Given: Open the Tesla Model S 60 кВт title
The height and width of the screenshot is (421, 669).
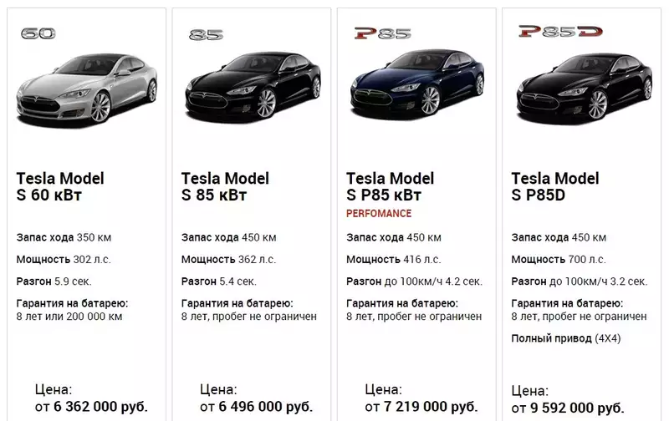Looking at the screenshot, I should point(60,186).
